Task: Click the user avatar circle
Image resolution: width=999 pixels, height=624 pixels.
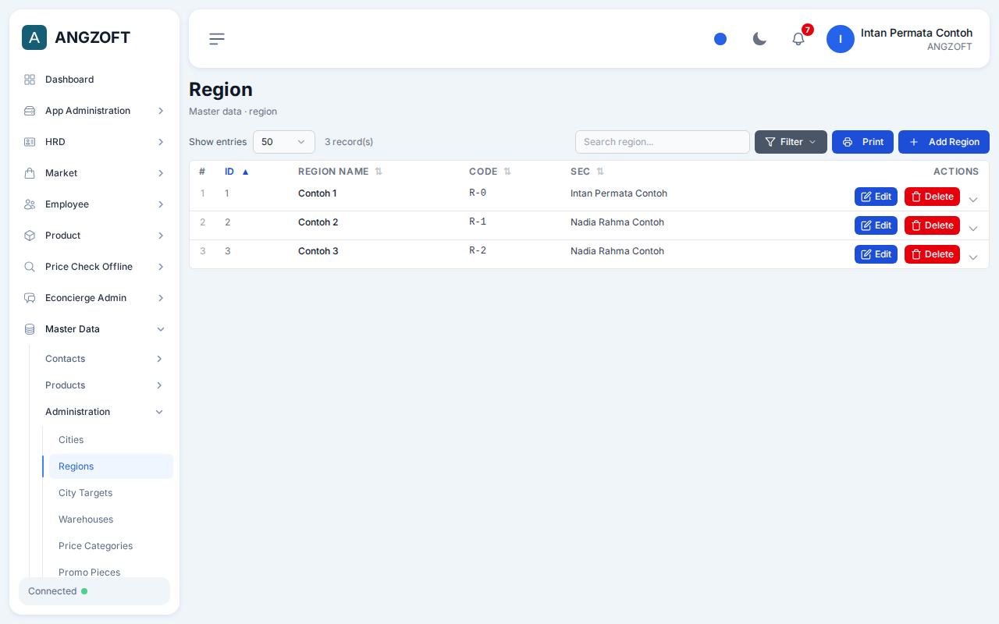Action: pyautogui.click(x=841, y=39)
